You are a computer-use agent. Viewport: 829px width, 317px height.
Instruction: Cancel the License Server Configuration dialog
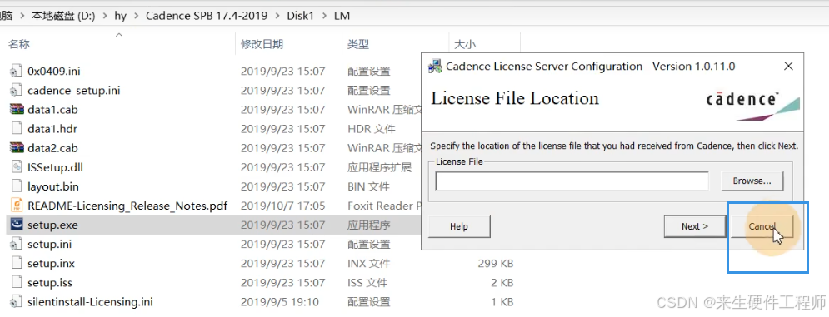point(762,226)
